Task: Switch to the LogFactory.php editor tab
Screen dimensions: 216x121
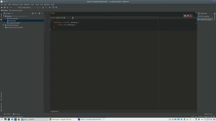Action: coord(205,19)
